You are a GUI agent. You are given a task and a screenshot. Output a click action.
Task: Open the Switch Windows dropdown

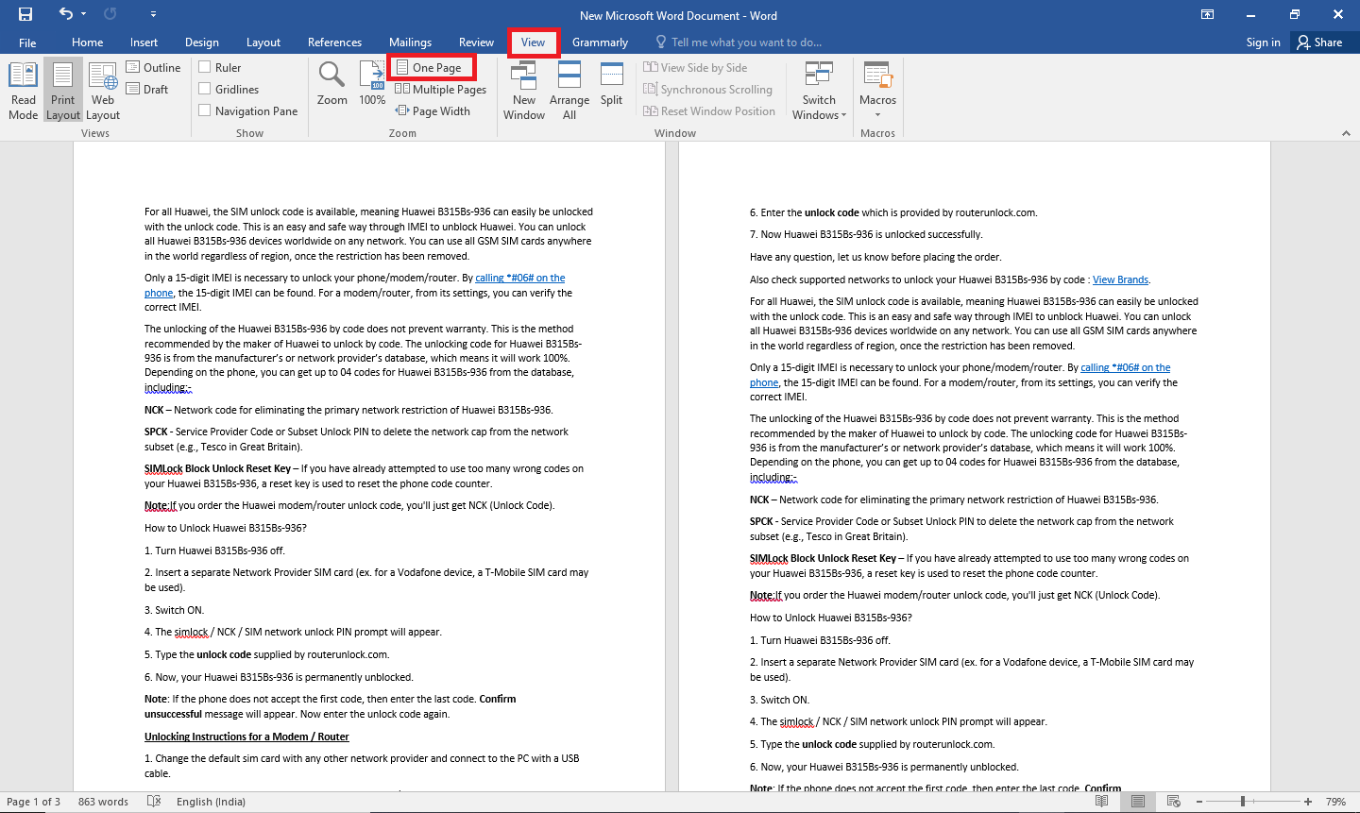(x=819, y=91)
